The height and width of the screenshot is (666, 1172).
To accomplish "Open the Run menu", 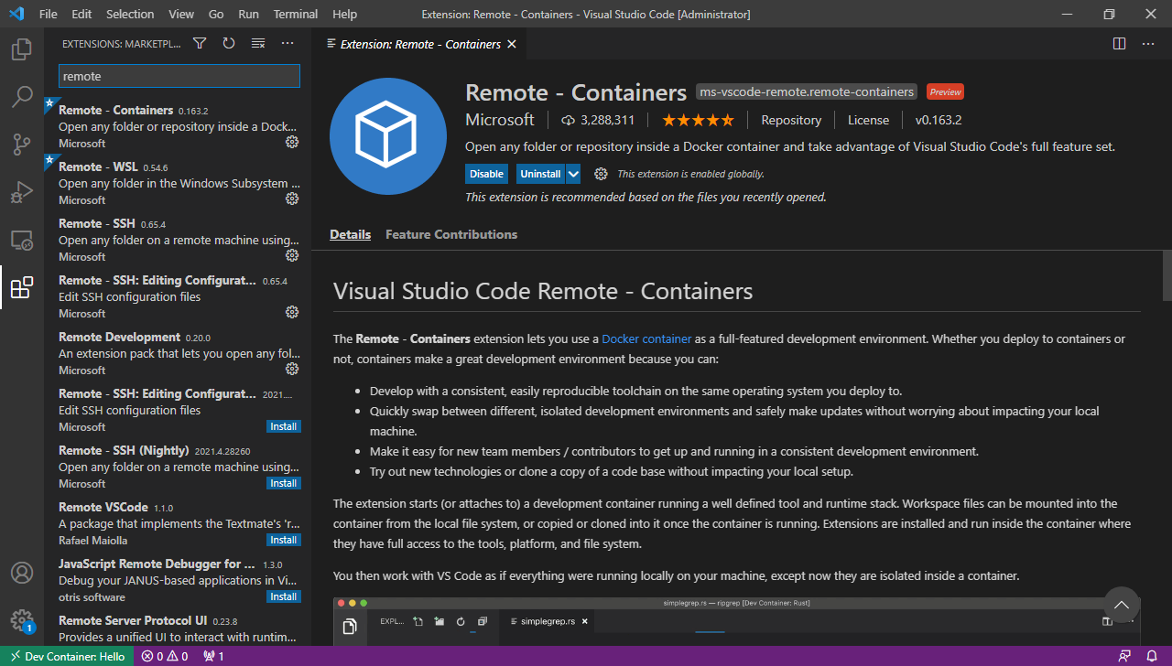I will point(248,15).
